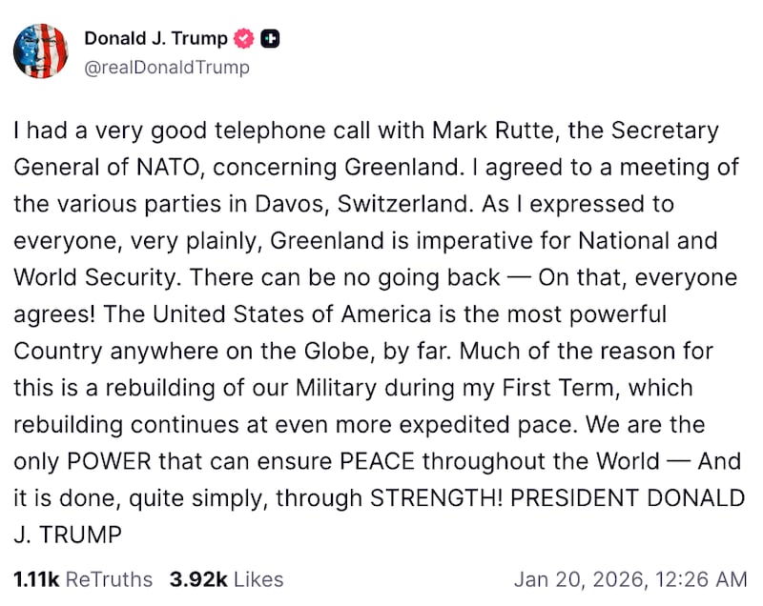Viewport: 763px width, 606px height.
Task: Open the black Truth+ badge icon
Action: tap(271, 39)
